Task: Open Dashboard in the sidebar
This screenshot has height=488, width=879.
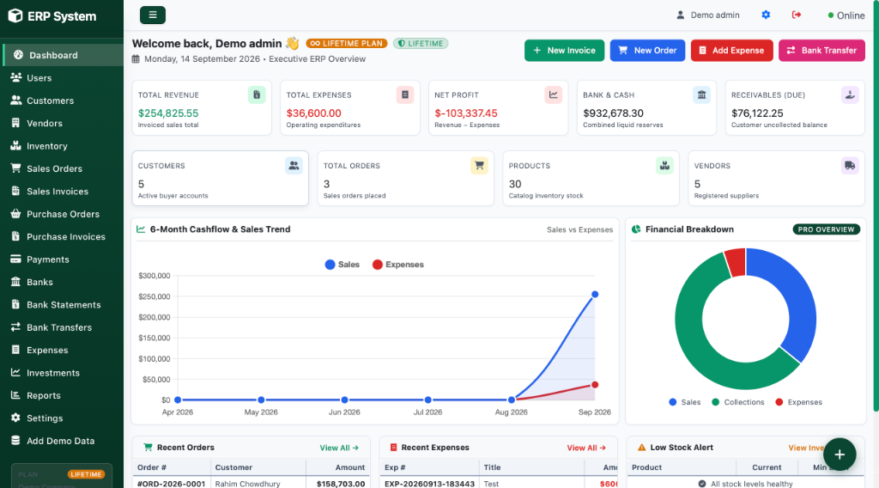Action: 62,55
